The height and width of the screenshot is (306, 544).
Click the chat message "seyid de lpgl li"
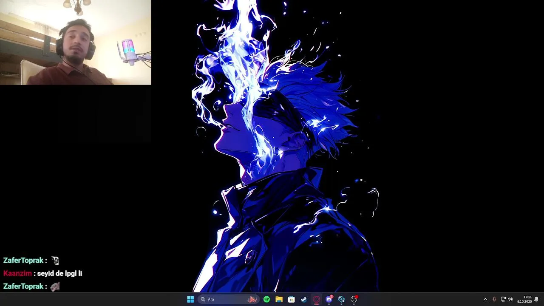tap(59, 274)
